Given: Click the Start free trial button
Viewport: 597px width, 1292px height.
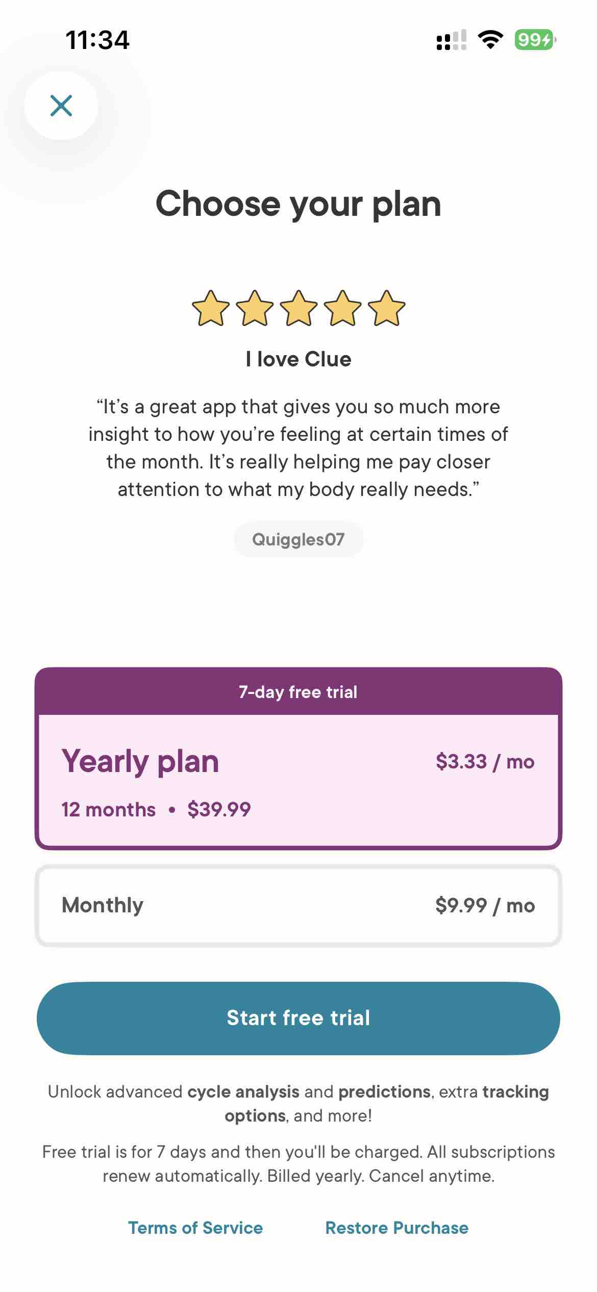Looking at the screenshot, I should [x=298, y=1018].
